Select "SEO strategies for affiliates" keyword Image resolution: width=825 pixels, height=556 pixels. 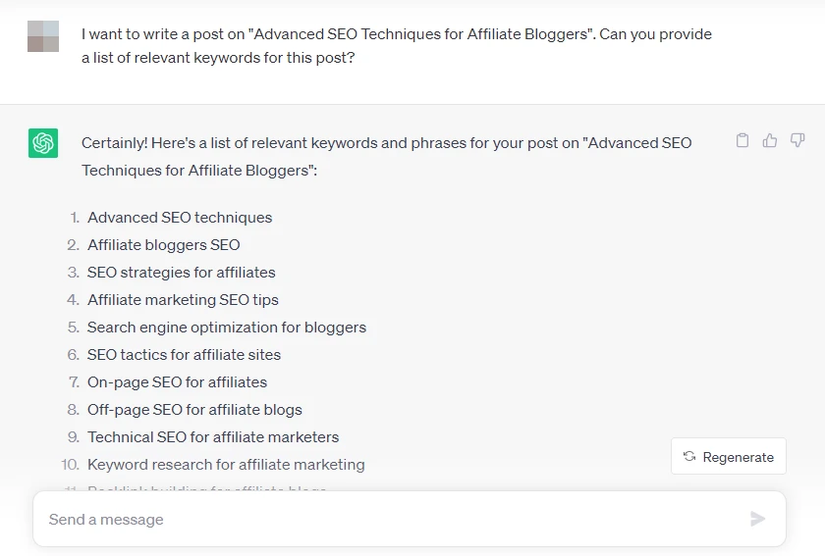coord(181,273)
